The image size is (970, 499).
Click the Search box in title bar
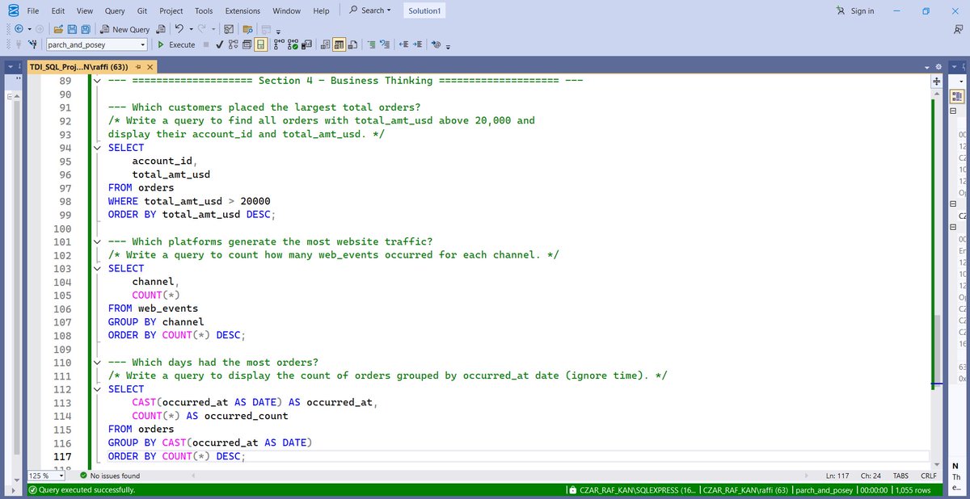(x=370, y=10)
